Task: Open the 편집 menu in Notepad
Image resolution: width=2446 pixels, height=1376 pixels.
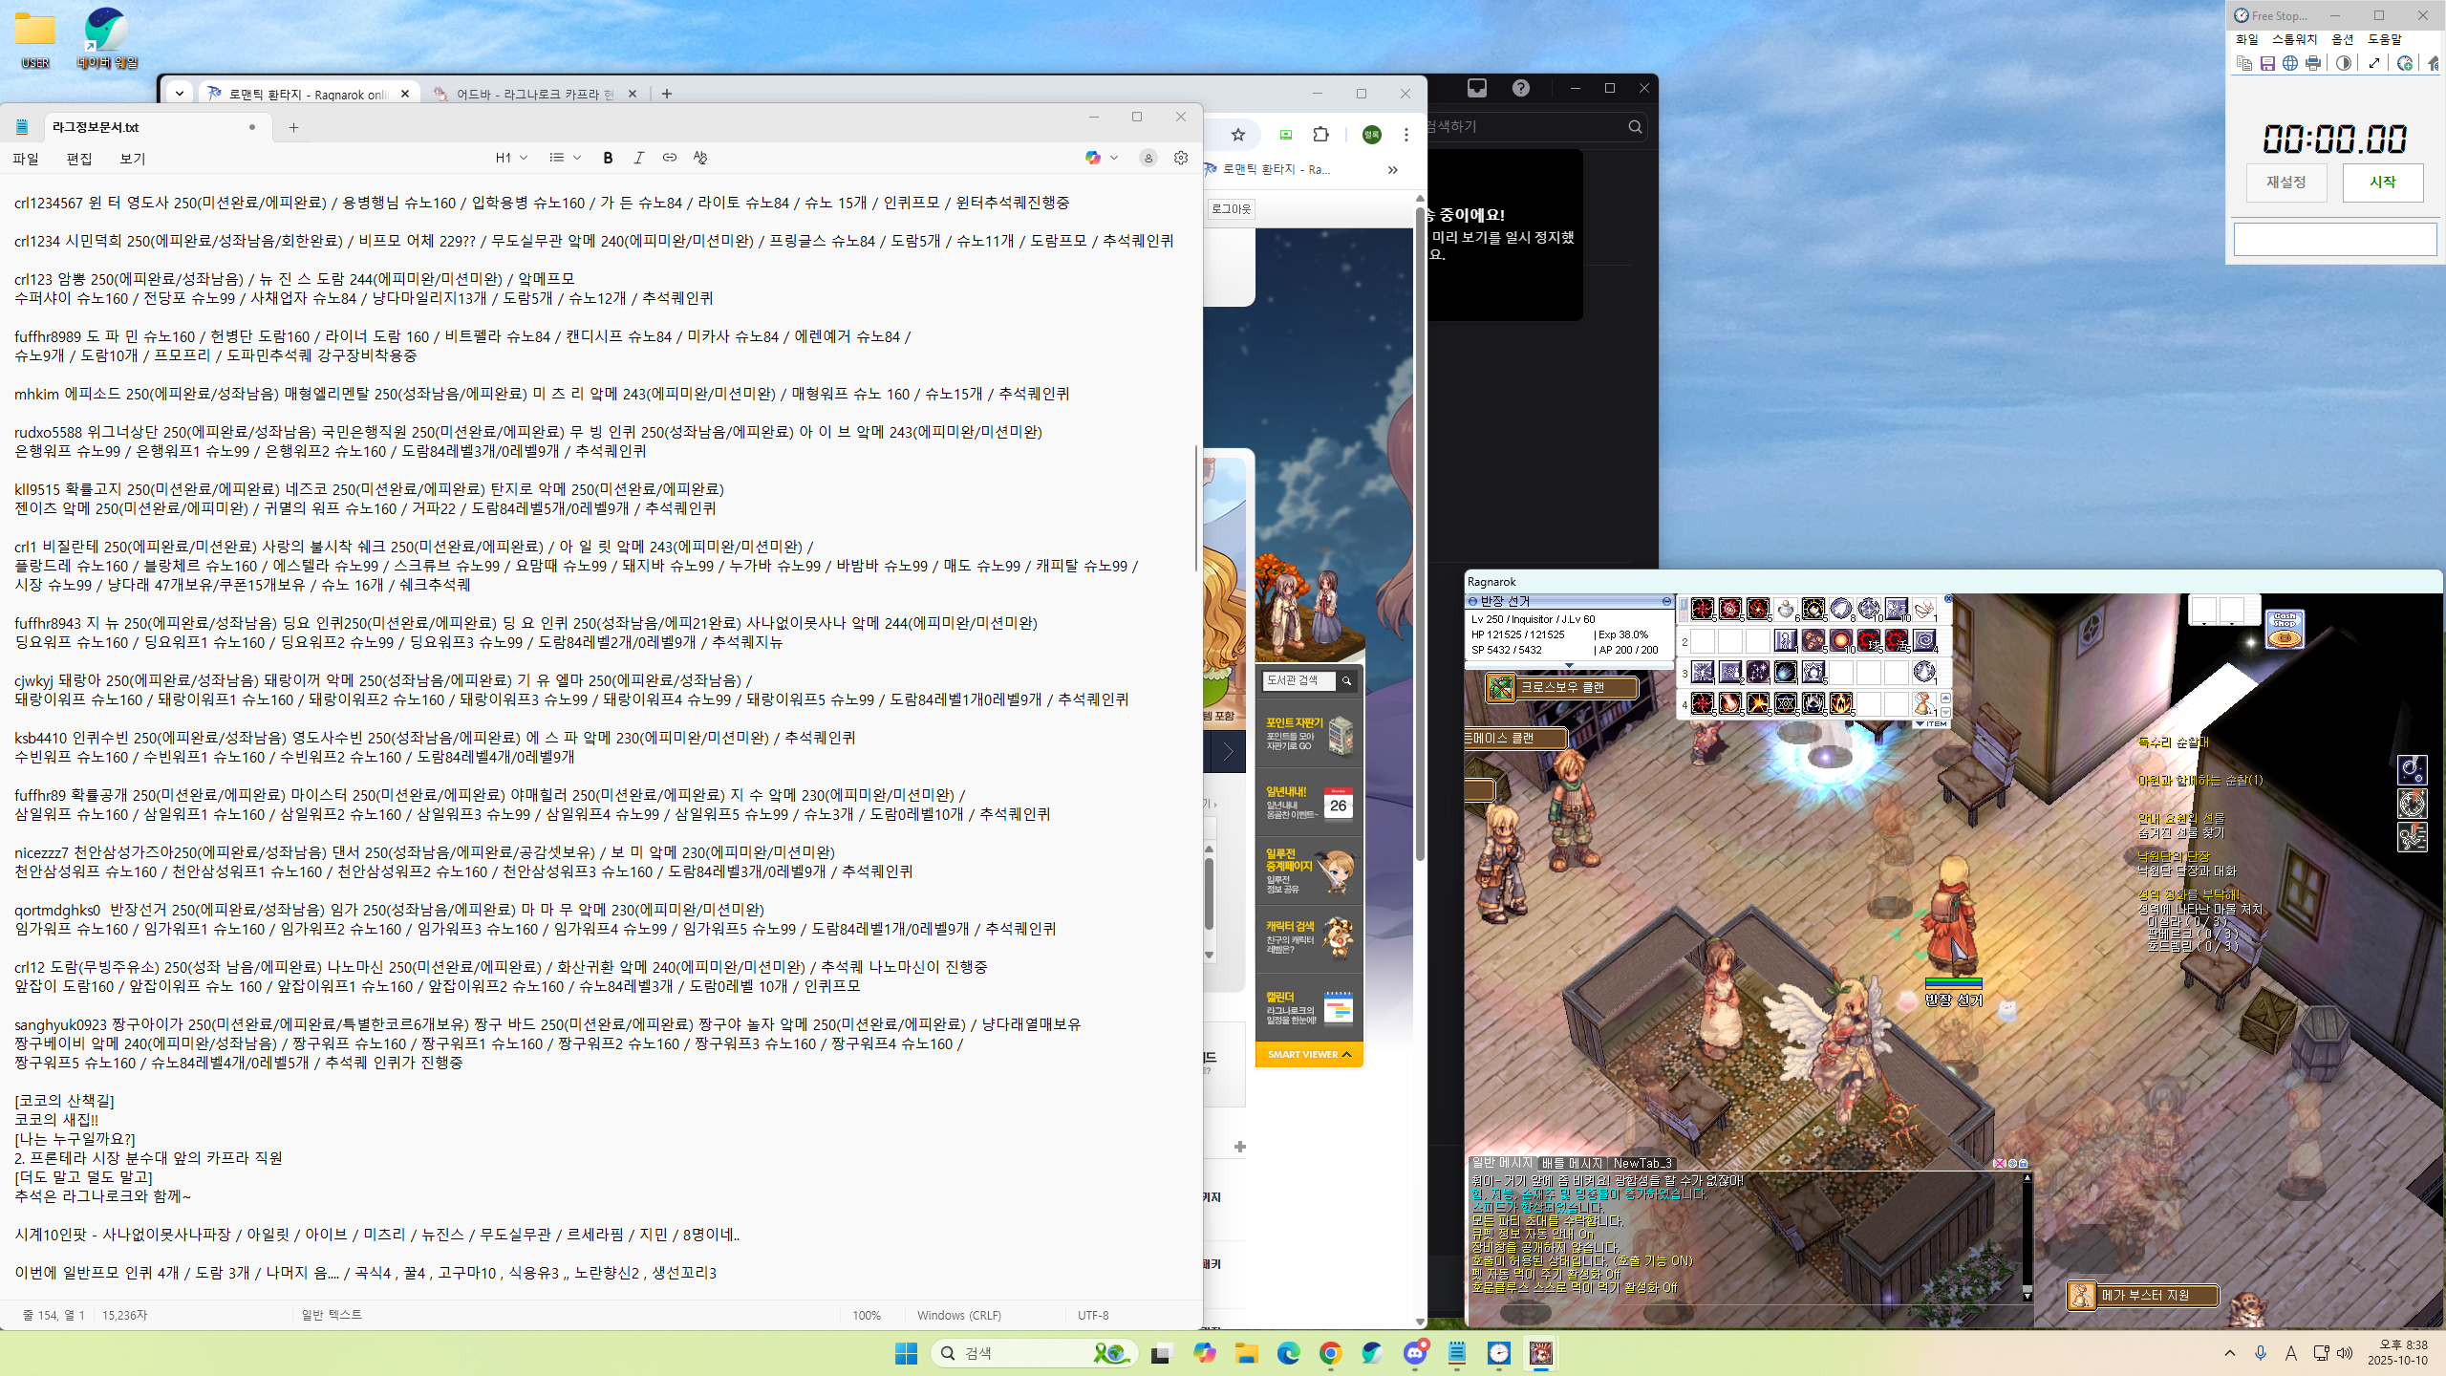Action: [78, 159]
